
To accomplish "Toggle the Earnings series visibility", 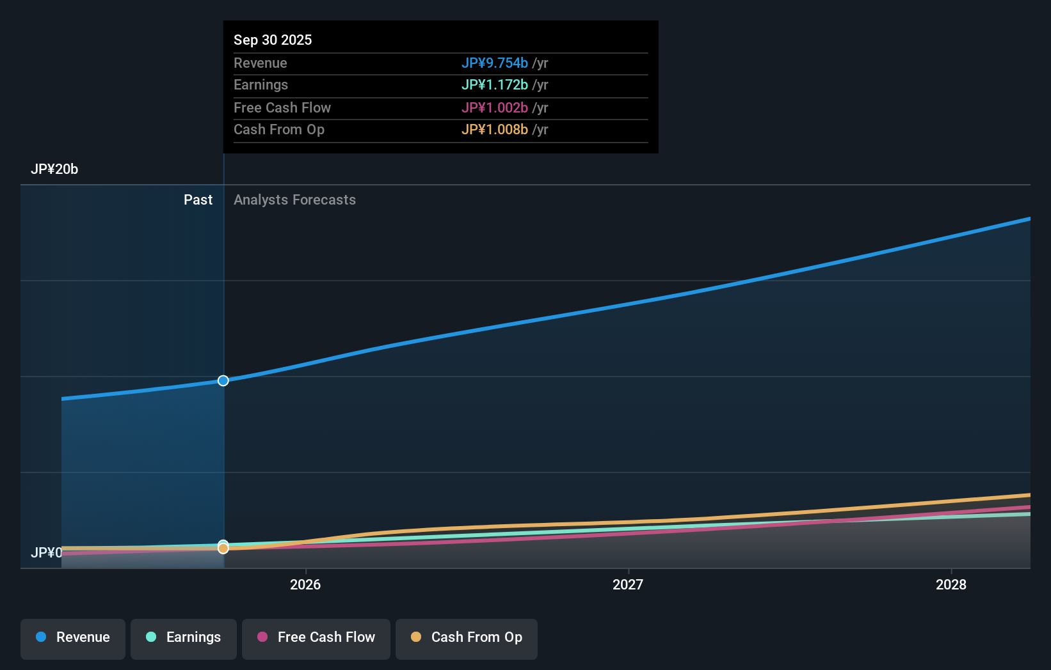I will (x=183, y=637).
